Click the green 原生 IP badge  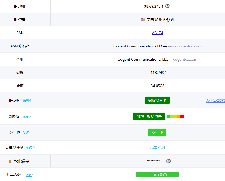pyautogui.click(x=157, y=133)
